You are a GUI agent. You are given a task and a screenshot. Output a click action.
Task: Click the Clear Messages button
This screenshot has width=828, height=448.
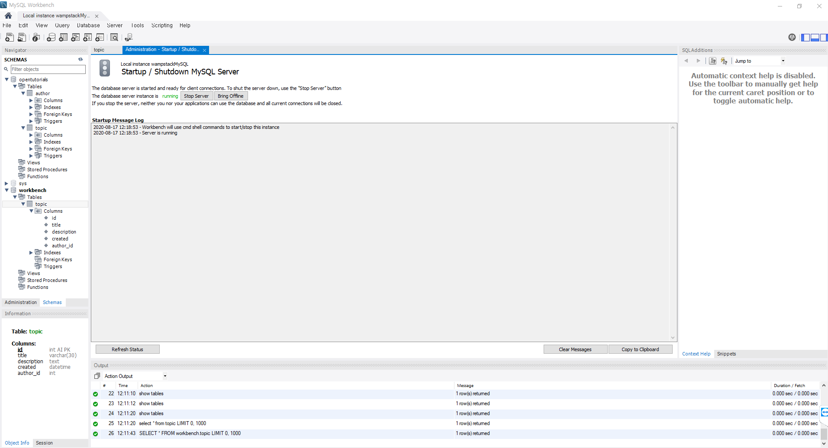click(x=575, y=349)
